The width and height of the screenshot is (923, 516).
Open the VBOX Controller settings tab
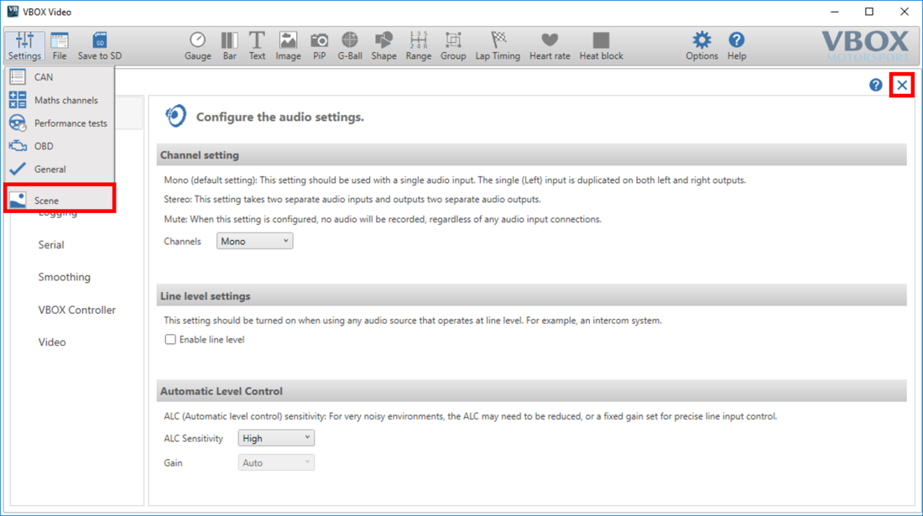coord(76,310)
